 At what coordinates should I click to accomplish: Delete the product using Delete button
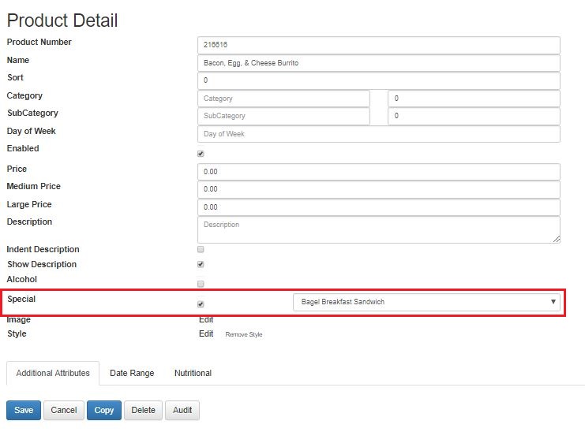click(143, 411)
